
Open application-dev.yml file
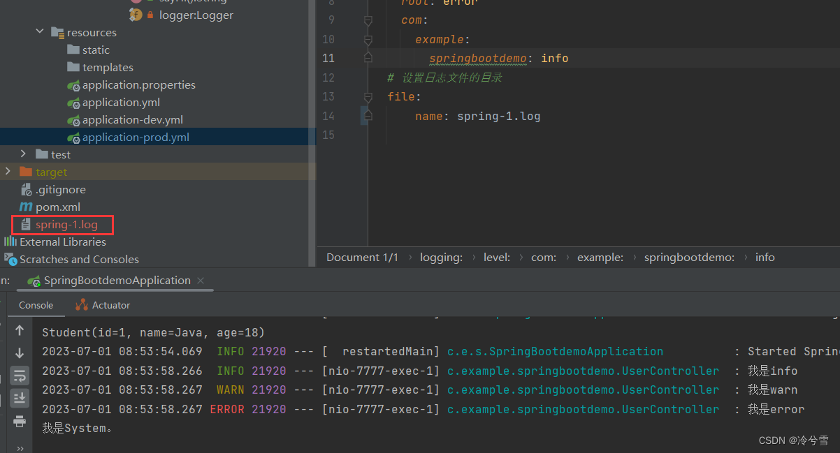[133, 119]
